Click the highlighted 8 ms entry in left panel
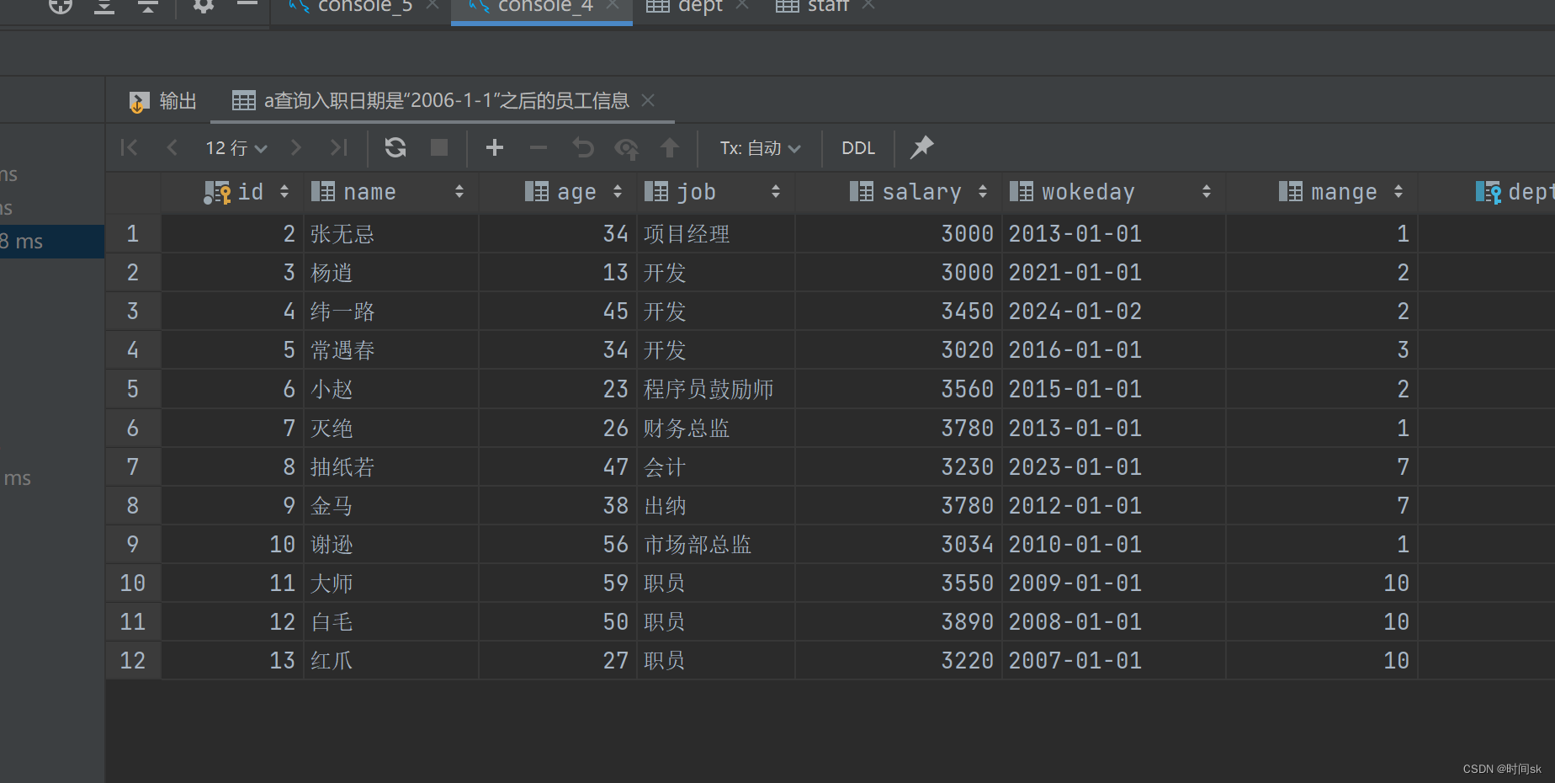This screenshot has width=1555, height=783. point(51,242)
